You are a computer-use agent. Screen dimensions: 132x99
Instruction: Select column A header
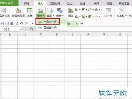pos(10,34)
